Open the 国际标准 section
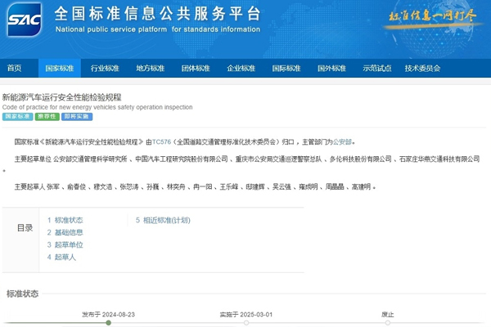This screenshot has height=327, width=491. (x=286, y=68)
